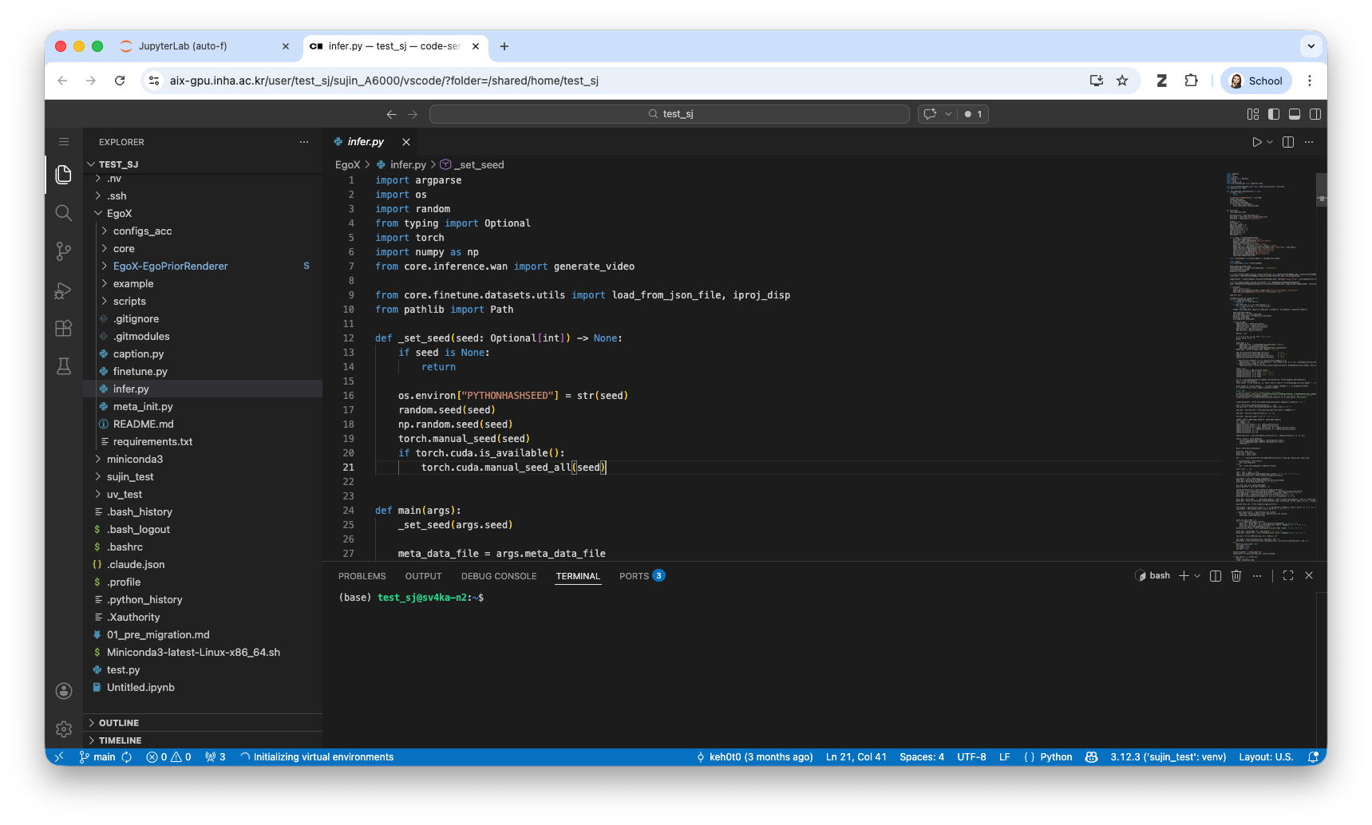Open Explorer Views and More Actions
Viewport: 1372px width, 825px height.
pos(304,142)
